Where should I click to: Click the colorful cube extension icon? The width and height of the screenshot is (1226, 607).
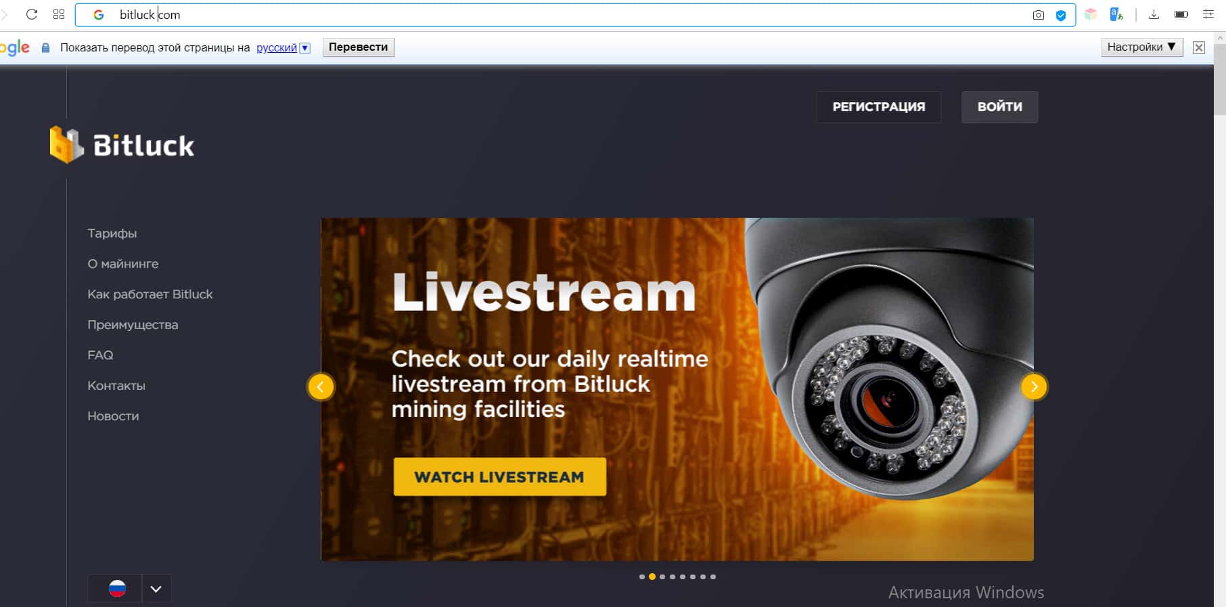(1091, 14)
